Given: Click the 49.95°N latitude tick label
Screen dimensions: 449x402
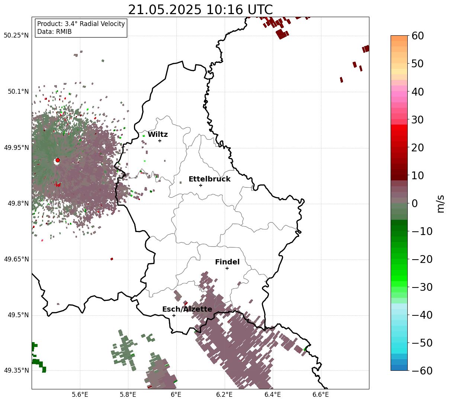Looking at the screenshot, I should (16, 148).
